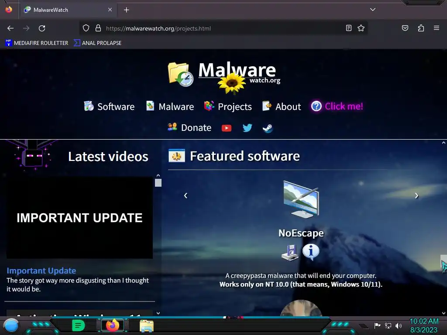Open the Firefox hamburger menu
The image size is (447, 335).
click(437, 28)
